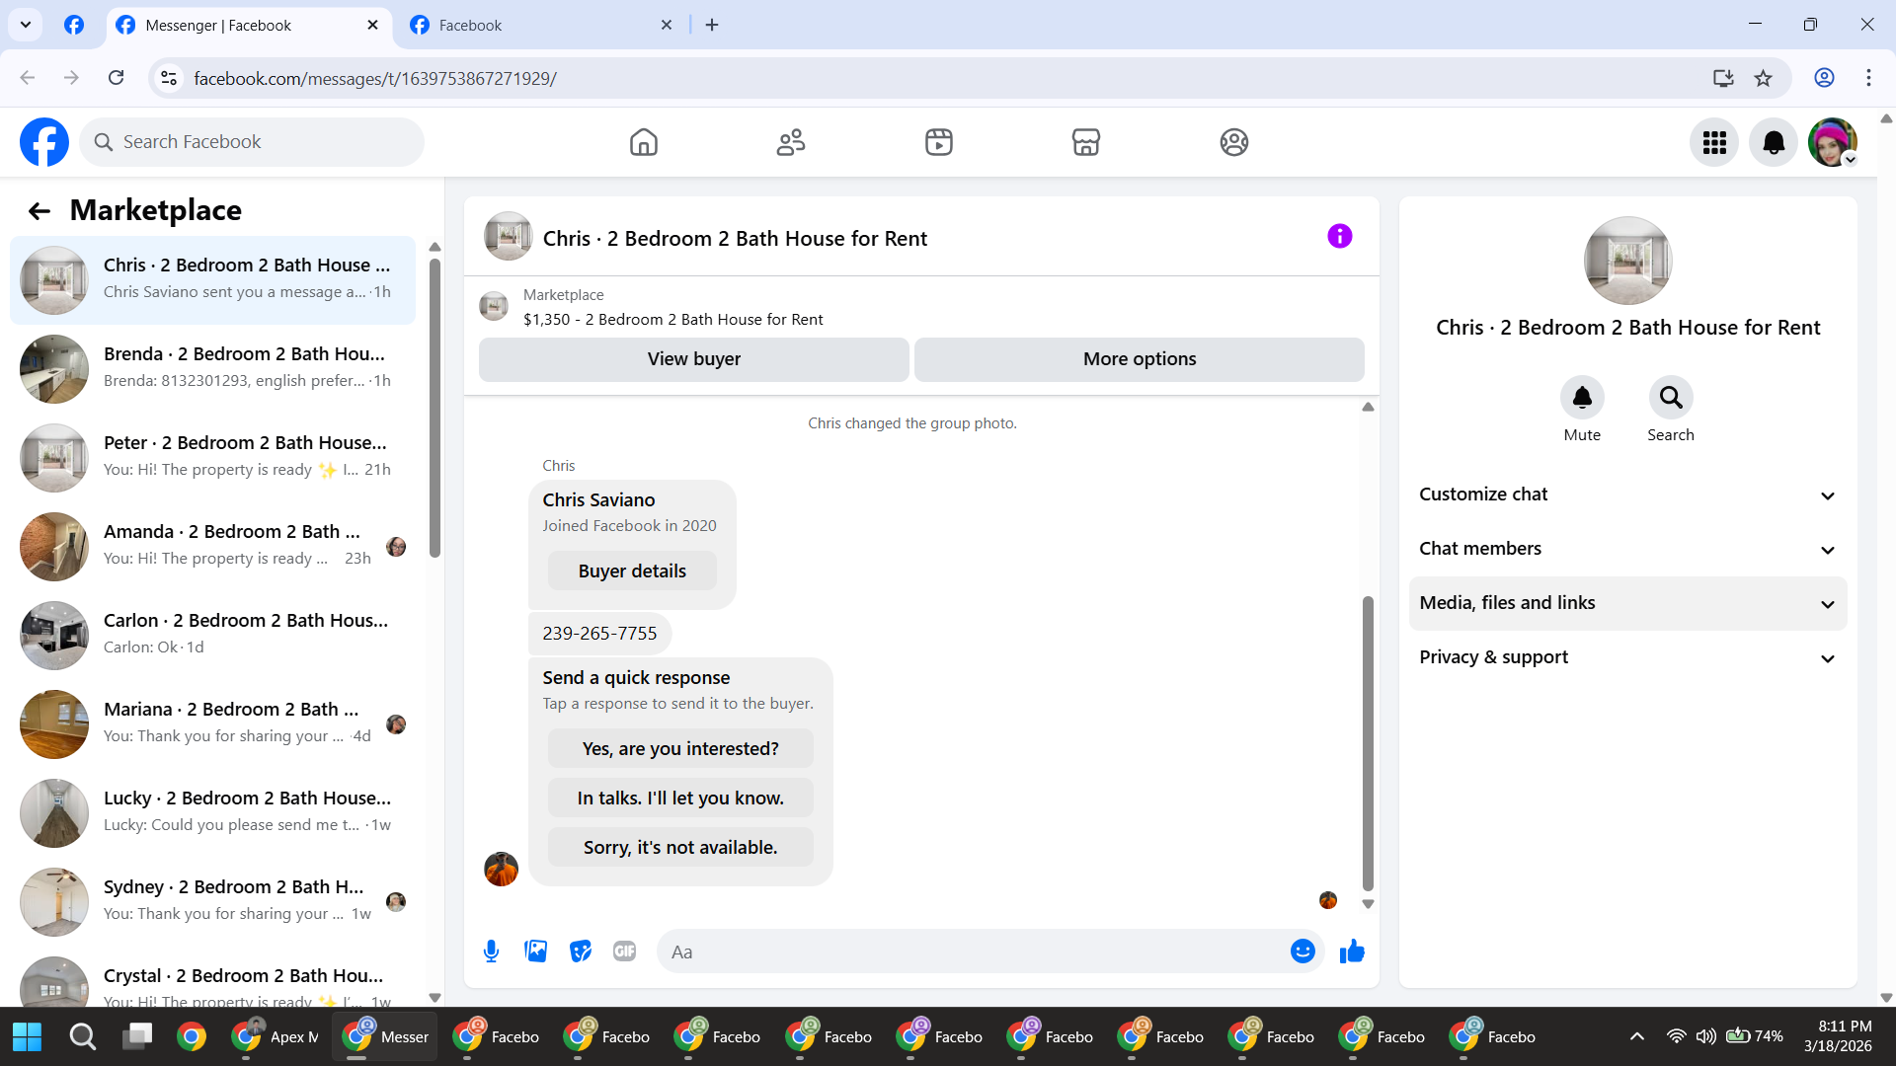Click the purple conversation info icon
The height and width of the screenshot is (1066, 1896).
[1339, 237]
